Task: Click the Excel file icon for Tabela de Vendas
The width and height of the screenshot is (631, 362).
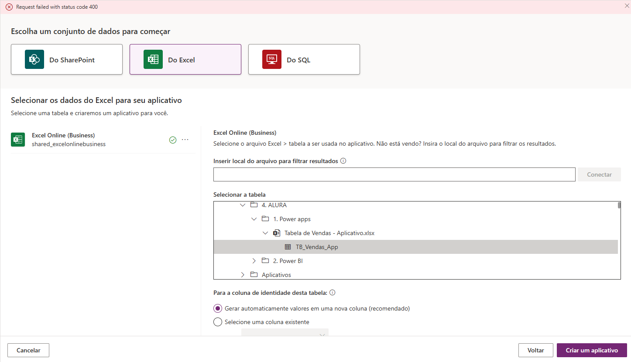Action: tap(277, 233)
